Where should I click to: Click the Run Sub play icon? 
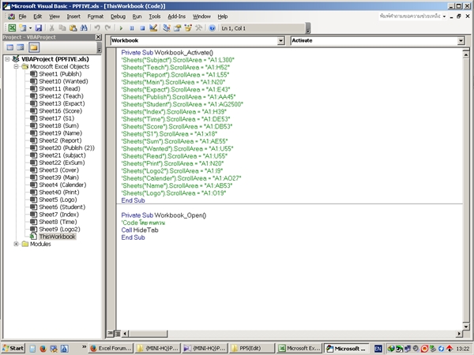(119, 27)
